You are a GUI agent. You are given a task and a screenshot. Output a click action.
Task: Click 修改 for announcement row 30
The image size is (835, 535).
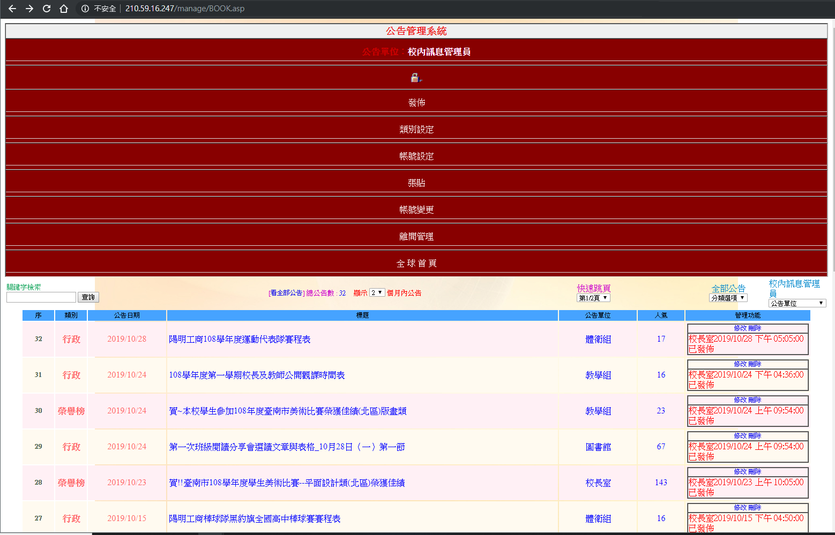point(740,400)
